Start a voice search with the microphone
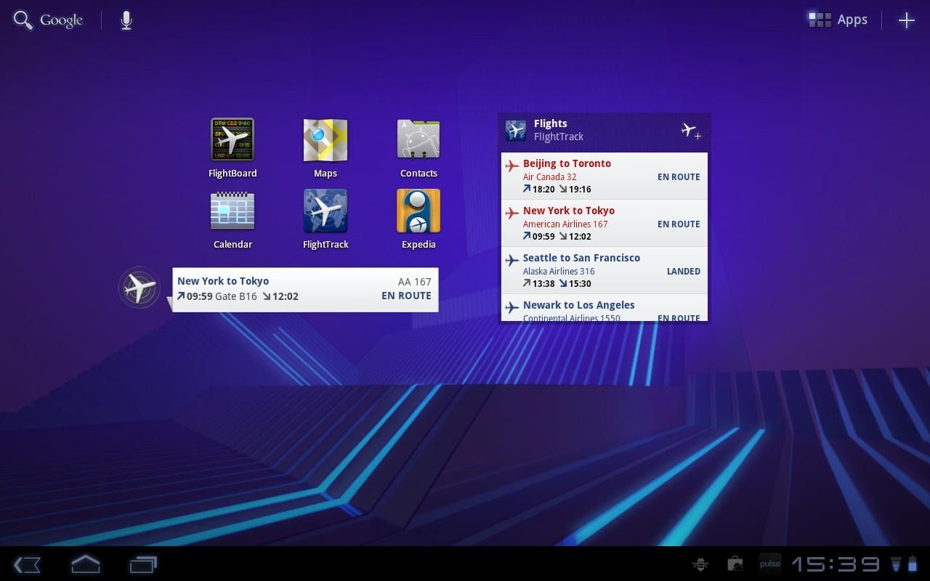Viewport: 930px width, 581px height. coord(125,20)
